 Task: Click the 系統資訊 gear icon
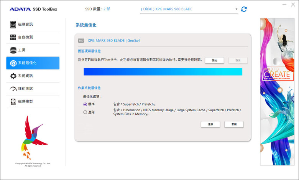point(13,76)
